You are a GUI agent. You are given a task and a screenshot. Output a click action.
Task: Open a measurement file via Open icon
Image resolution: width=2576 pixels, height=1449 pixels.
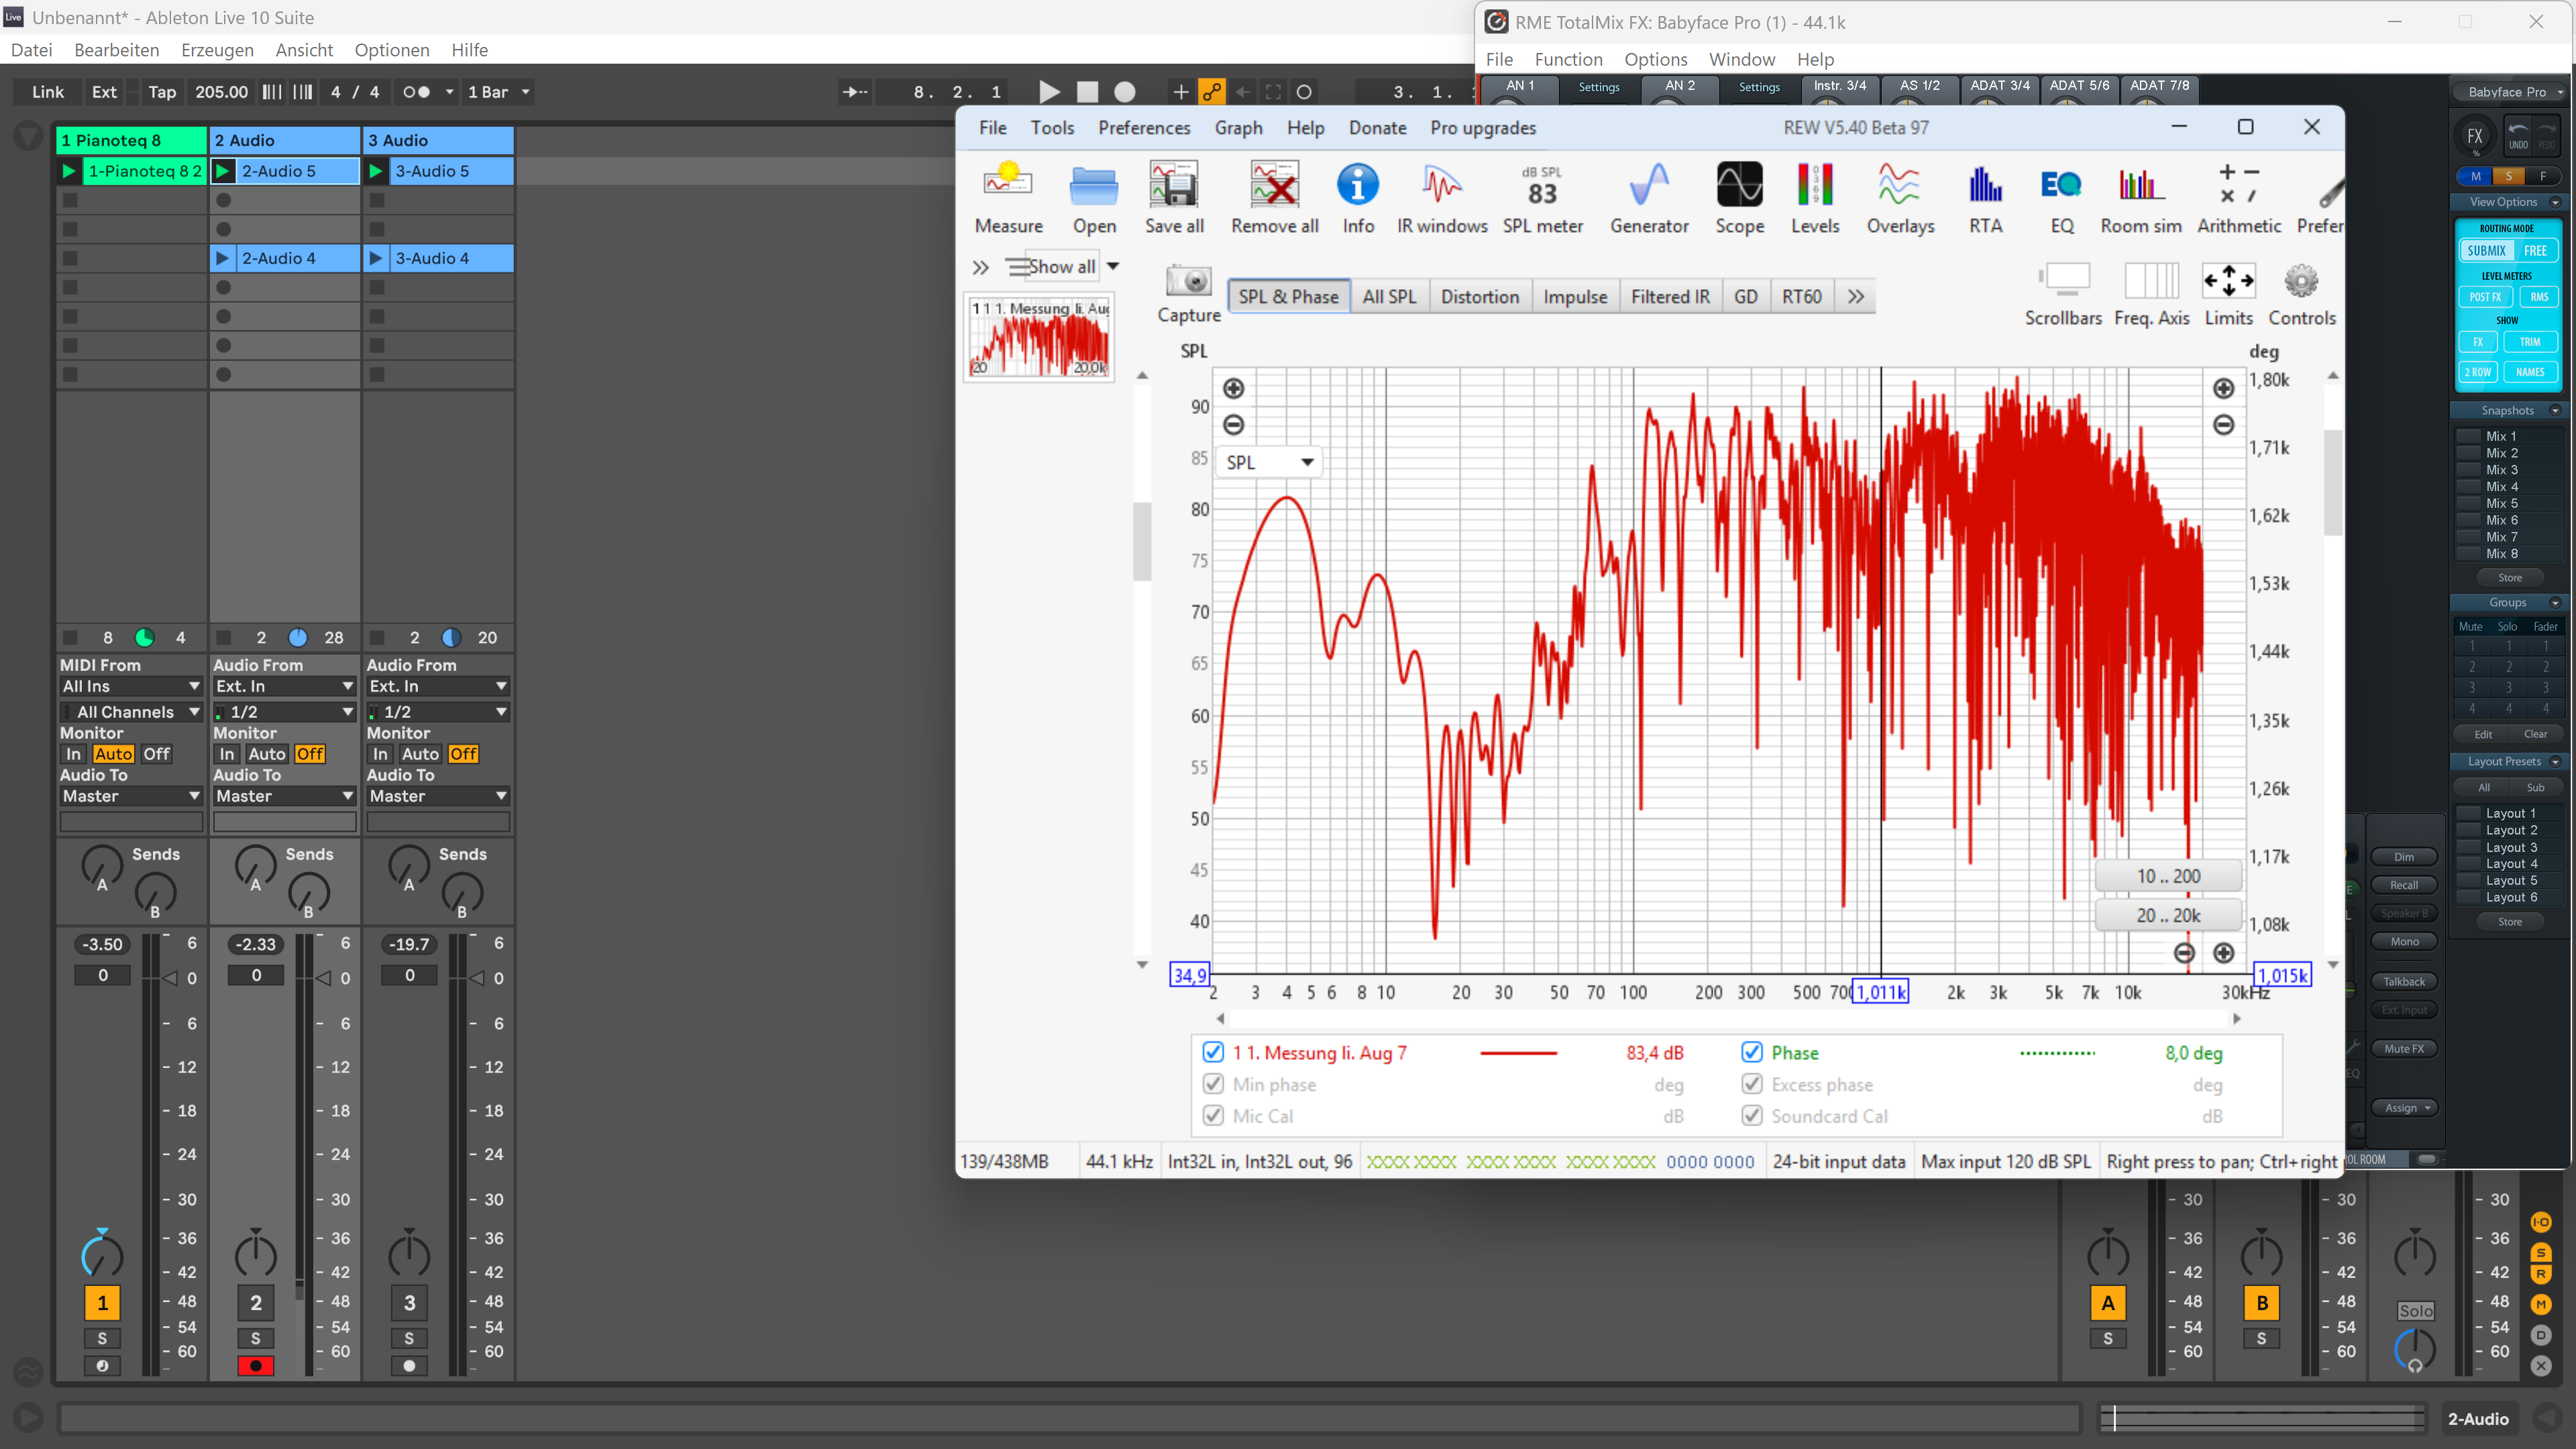pos(1094,197)
